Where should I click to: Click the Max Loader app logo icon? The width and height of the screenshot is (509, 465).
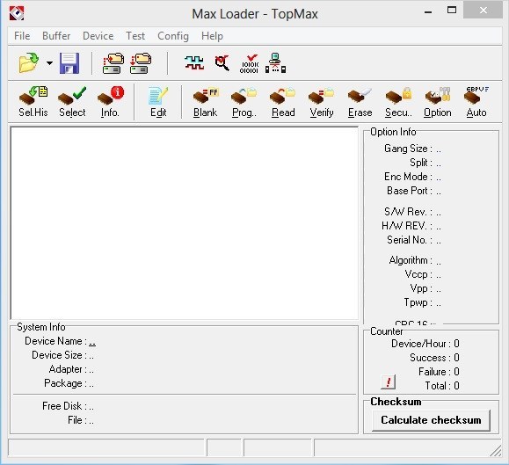[x=17, y=13]
